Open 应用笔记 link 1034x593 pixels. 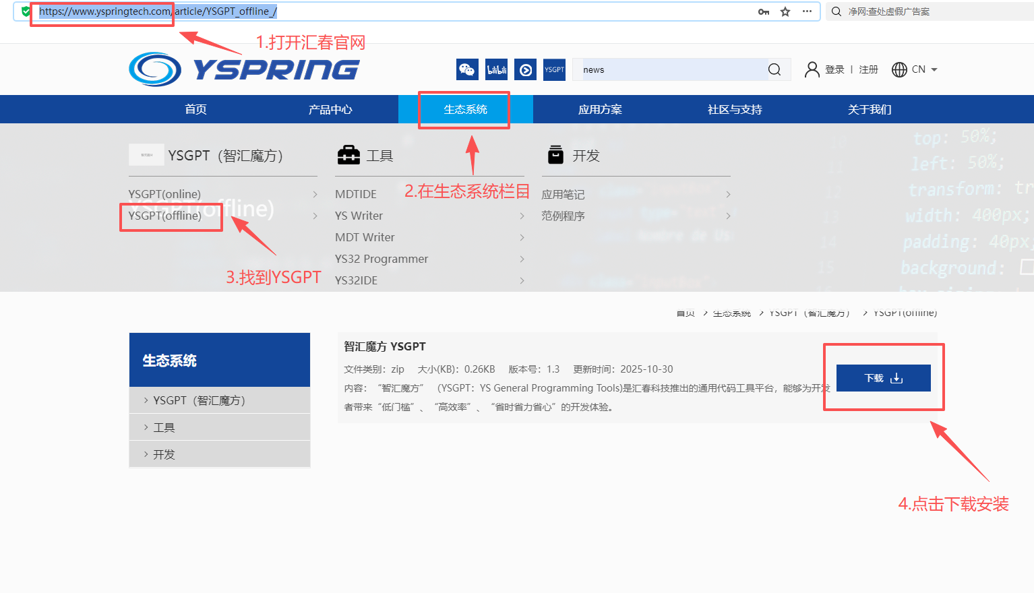pos(563,194)
